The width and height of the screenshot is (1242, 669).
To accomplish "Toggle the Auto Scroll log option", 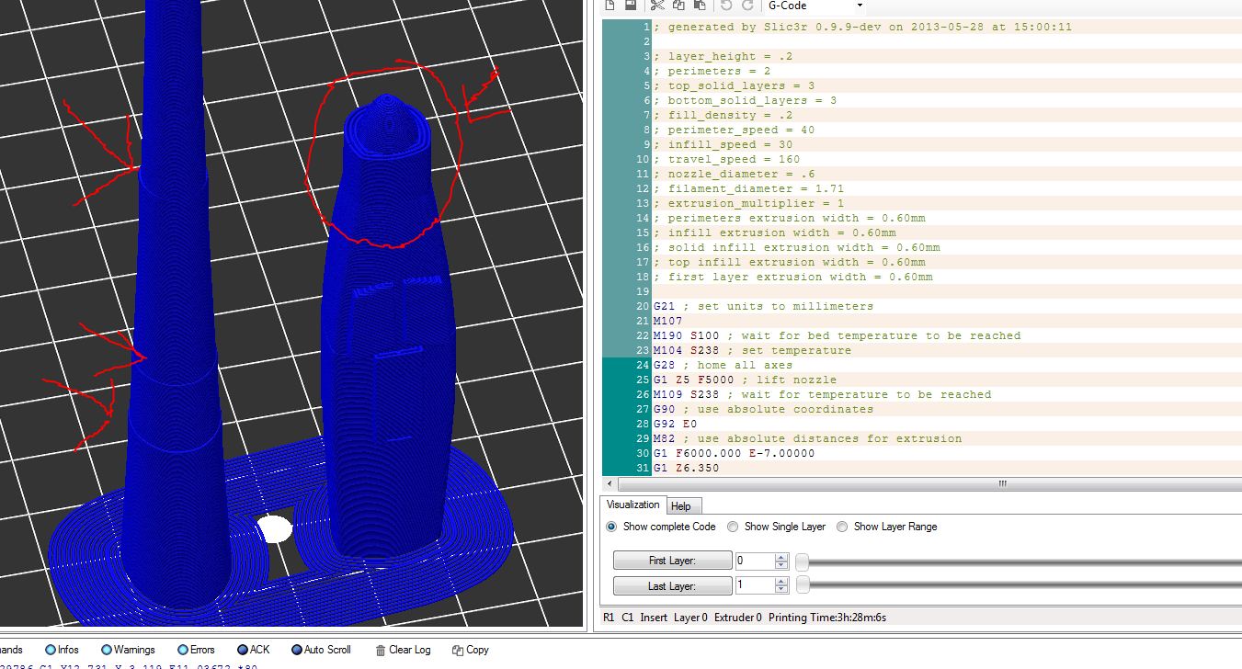I will 297,650.
